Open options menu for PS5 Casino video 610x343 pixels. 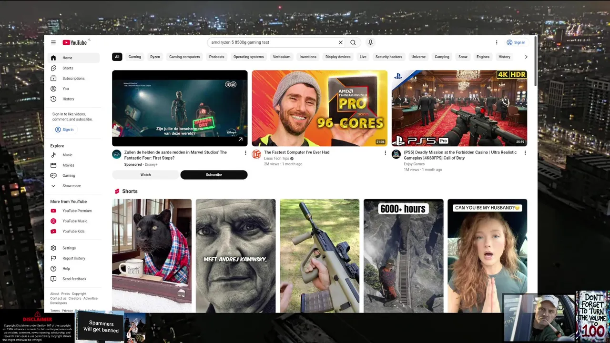525,153
